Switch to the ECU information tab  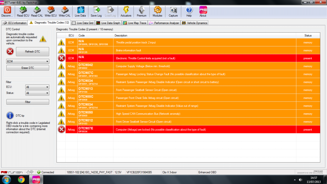click(15, 23)
